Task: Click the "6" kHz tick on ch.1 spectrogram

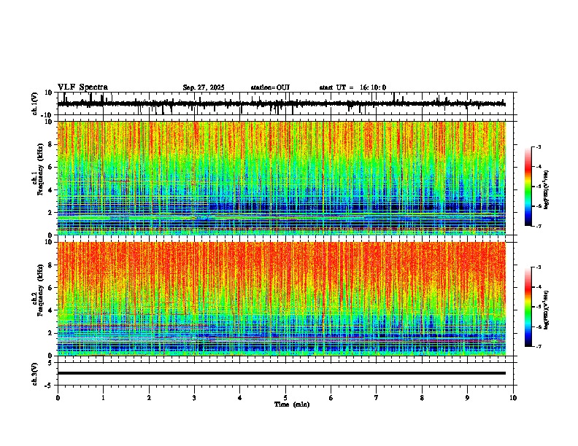Action: 50,167
